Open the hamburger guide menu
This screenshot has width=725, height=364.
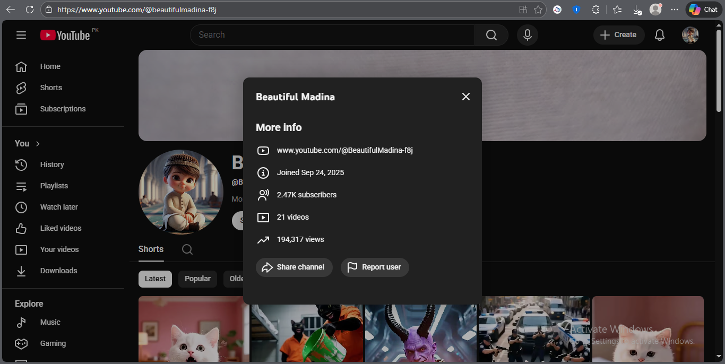[x=21, y=35]
